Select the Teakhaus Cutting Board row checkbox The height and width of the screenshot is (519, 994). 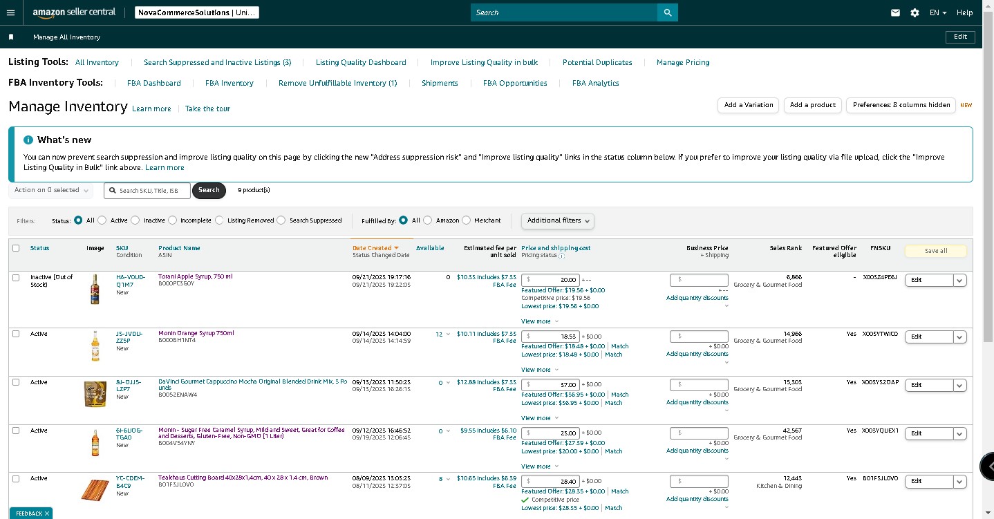pos(16,479)
